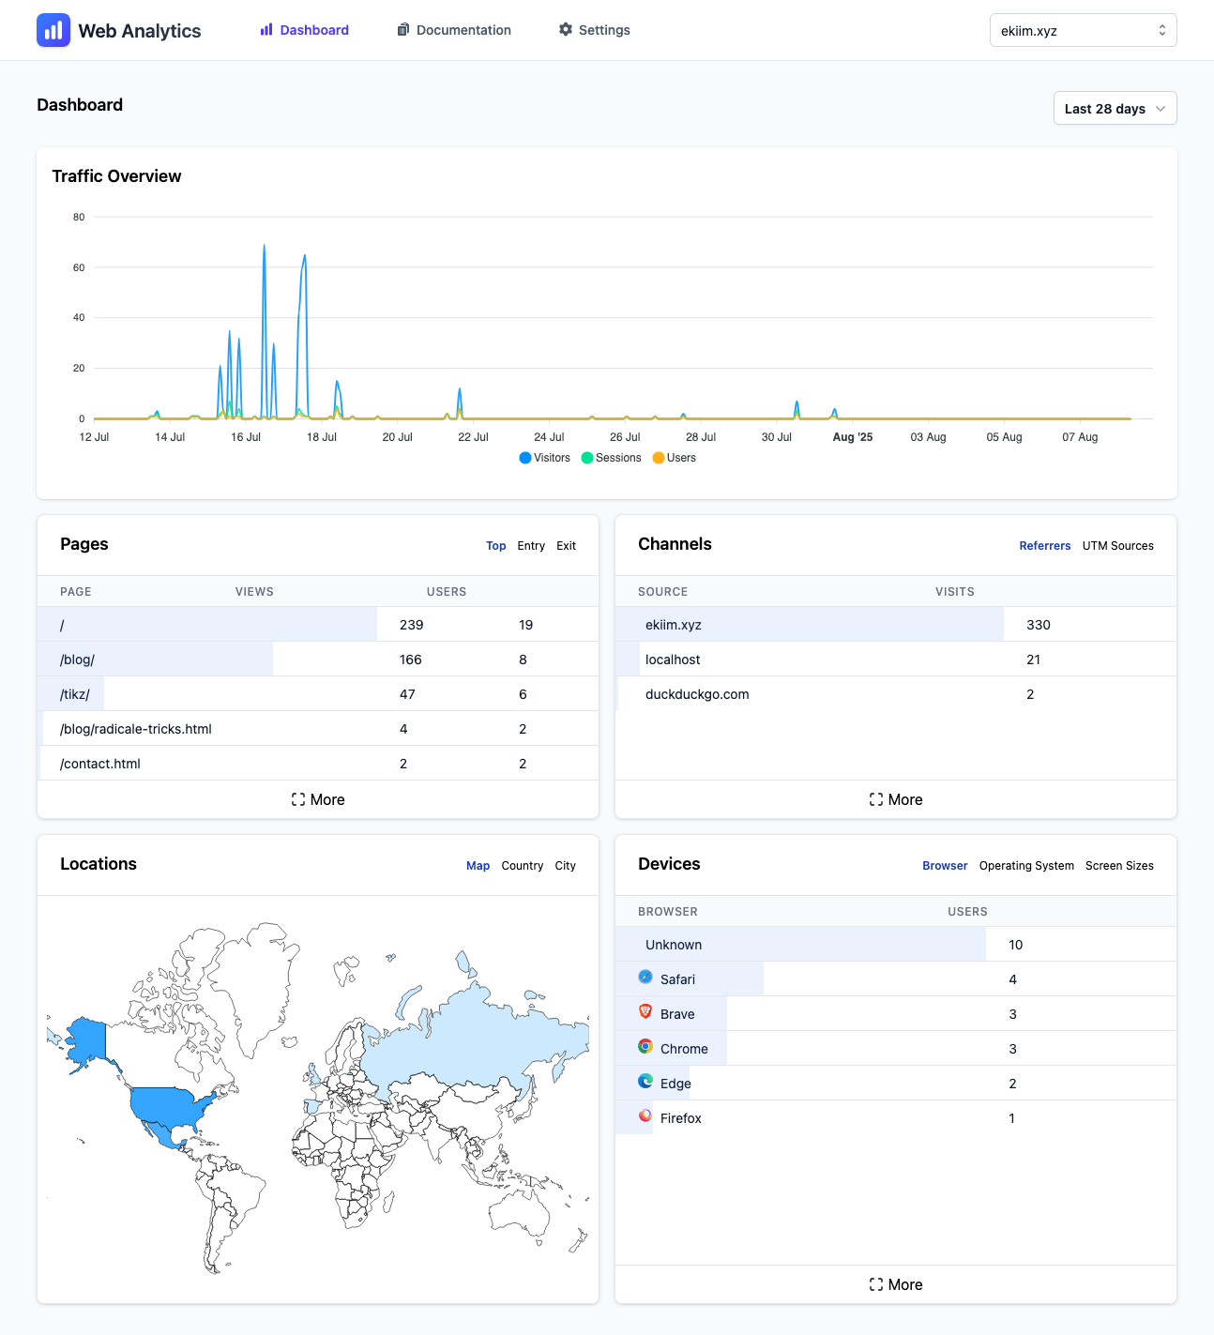Open the Last 28 days date range dropdown
This screenshot has width=1214, height=1335.
(x=1114, y=108)
